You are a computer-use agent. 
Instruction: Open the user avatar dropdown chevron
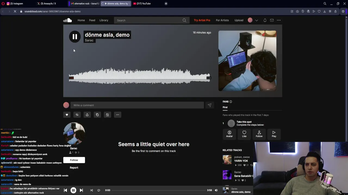256,20
